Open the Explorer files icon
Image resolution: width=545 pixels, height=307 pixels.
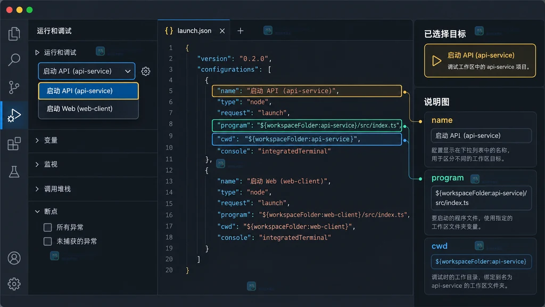click(14, 34)
